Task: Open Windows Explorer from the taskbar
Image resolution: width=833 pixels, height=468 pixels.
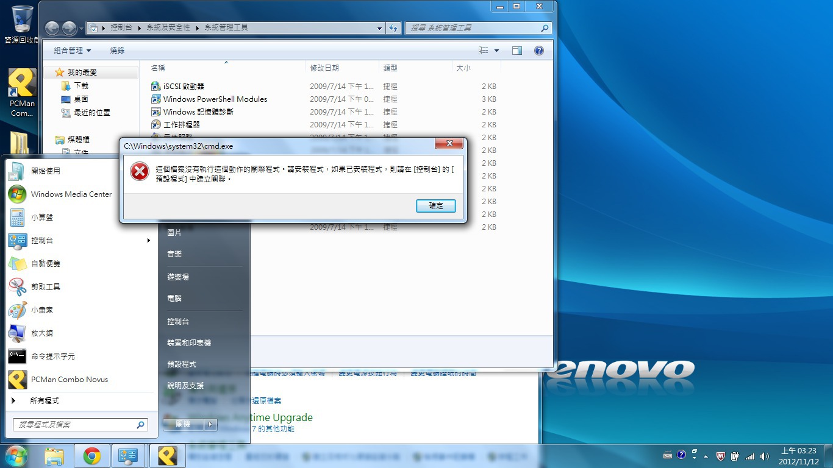Action: tap(55, 456)
